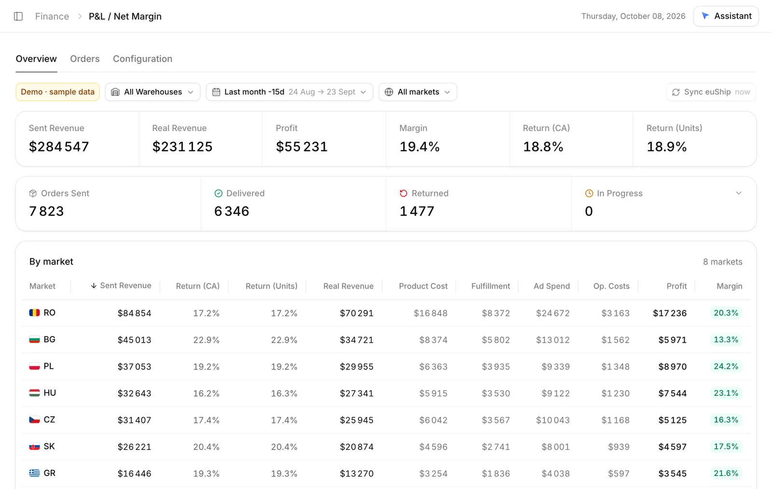
Task: Click the calendar icon in date filter
Action: click(216, 92)
